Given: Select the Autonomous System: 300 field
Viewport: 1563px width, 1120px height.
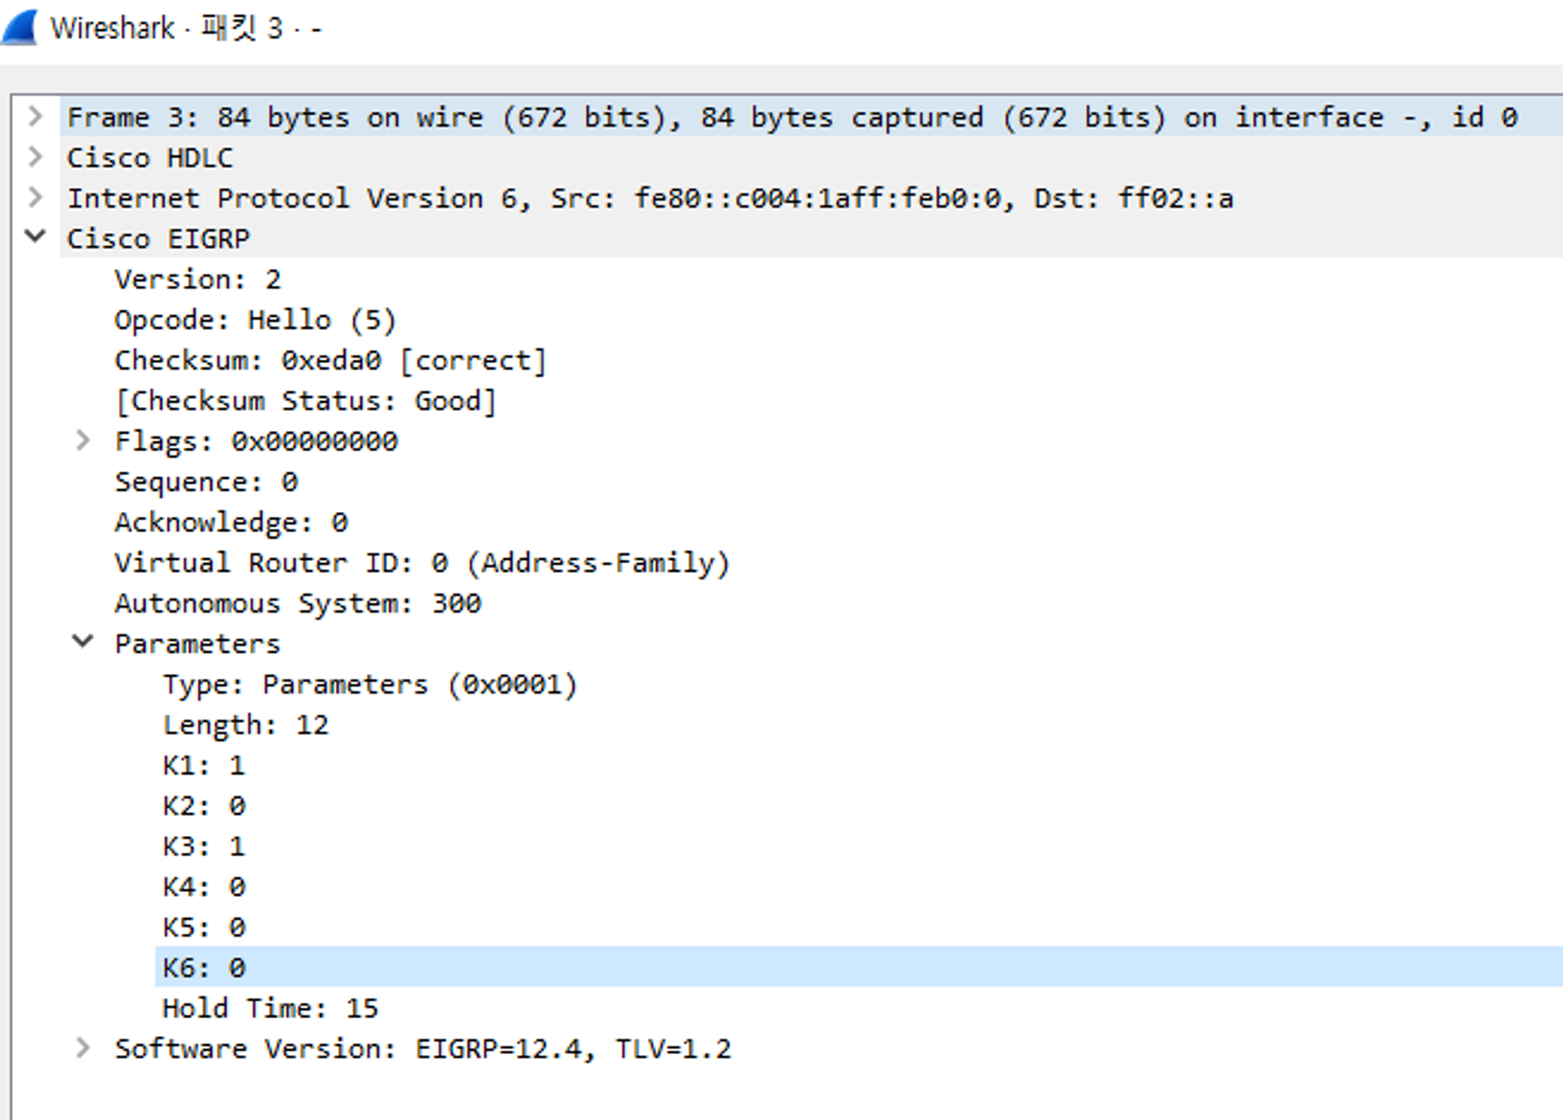Looking at the screenshot, I should point(298,603).
